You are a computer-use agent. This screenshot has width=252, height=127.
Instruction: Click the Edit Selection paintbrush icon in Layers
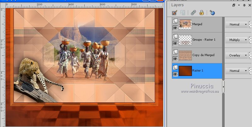pyautogui.click(x=175, y=13)
